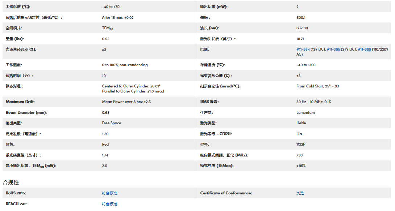The height and width of the screenshot is (211, 395).
Task: Click the '激光等级 – CDRH:' label
Action: coord(216,134)
